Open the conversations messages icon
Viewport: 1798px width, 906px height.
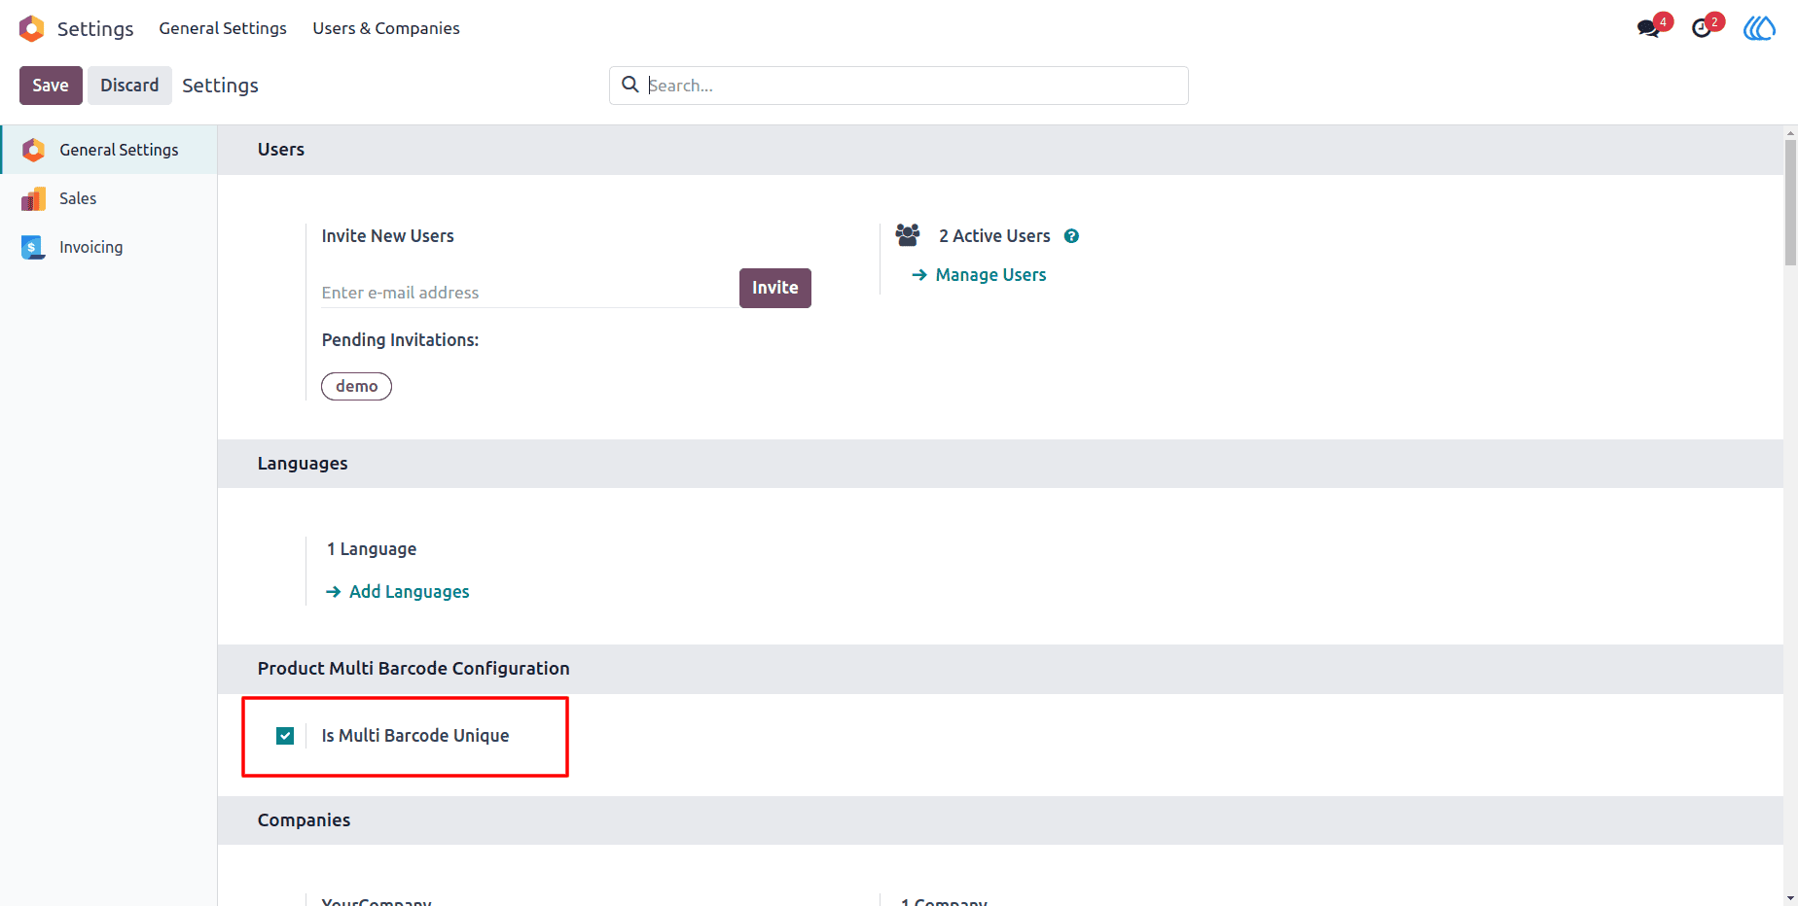[1648, 28]
